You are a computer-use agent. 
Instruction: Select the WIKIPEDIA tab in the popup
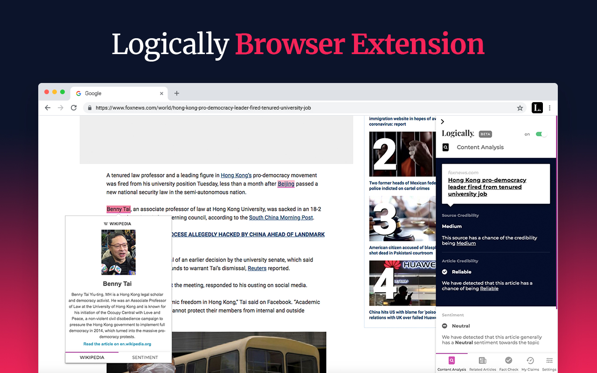tap(92, 358)
